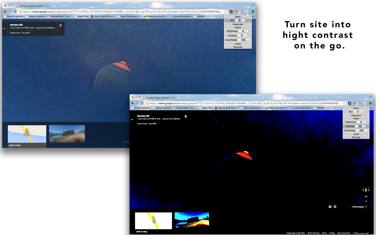Click the road photo thumbnail in front window
The height and width of the screenshot is (235, 376).
192,220
